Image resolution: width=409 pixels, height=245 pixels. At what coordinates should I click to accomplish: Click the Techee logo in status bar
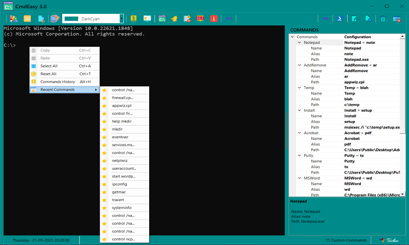pos(389,240)
